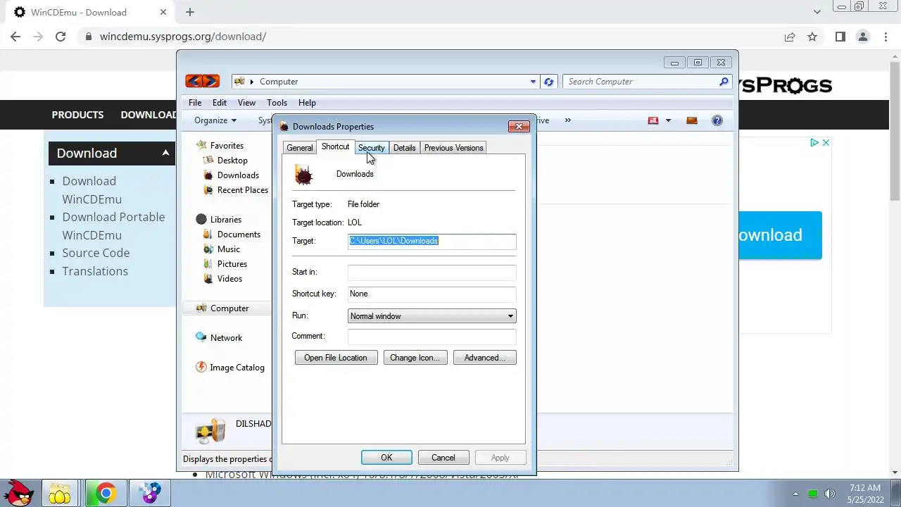
Task: Click the Explorer back arrow button
Action: pos(194,82)
